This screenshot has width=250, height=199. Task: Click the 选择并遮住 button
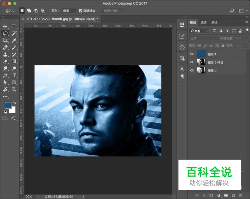(x=113, y=11)
